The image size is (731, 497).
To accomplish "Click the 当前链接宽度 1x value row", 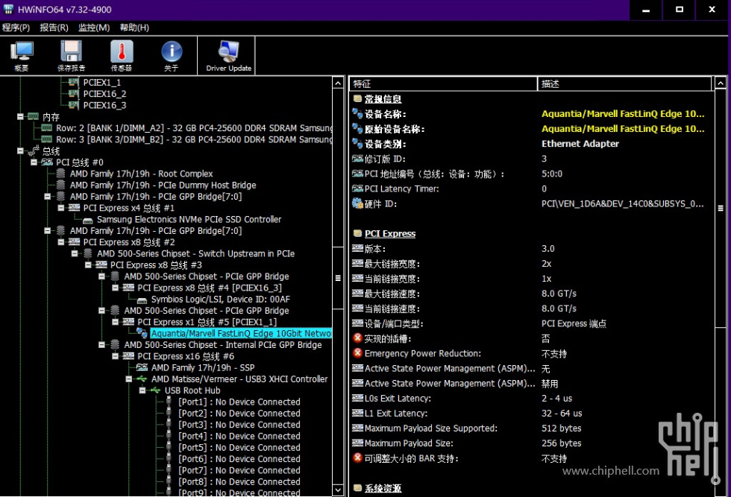I will coord(531,279).
